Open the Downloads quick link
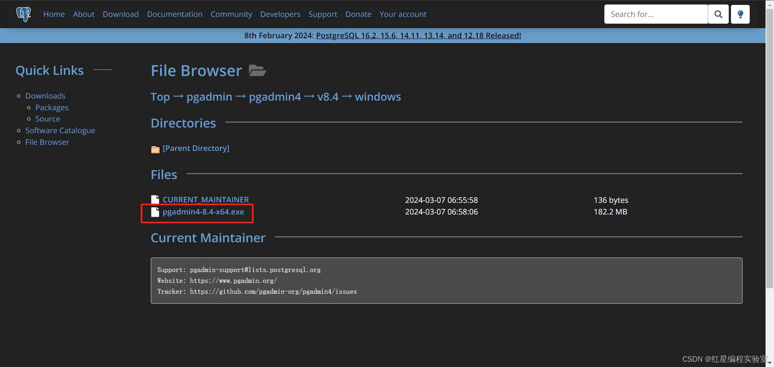Image resolution: width=774 pixels, height=367 pixels. point(45,96)
